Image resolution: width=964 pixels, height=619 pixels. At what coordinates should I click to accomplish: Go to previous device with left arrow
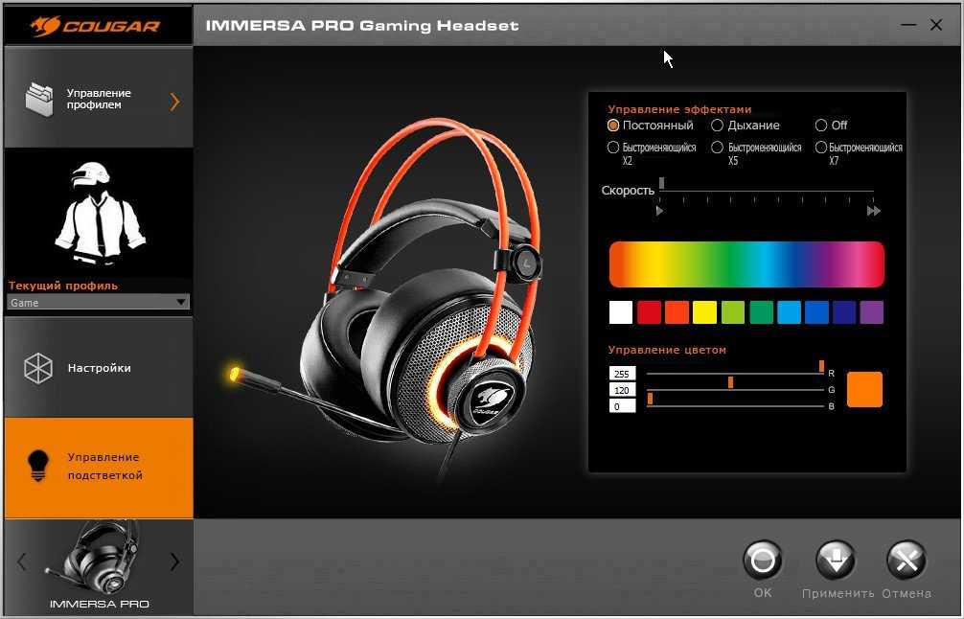(x=22, y=562)
